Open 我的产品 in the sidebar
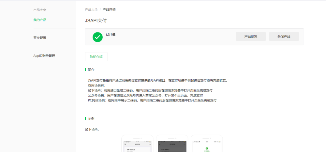Viewport: 326px width, 152px height. pos(40,20)
